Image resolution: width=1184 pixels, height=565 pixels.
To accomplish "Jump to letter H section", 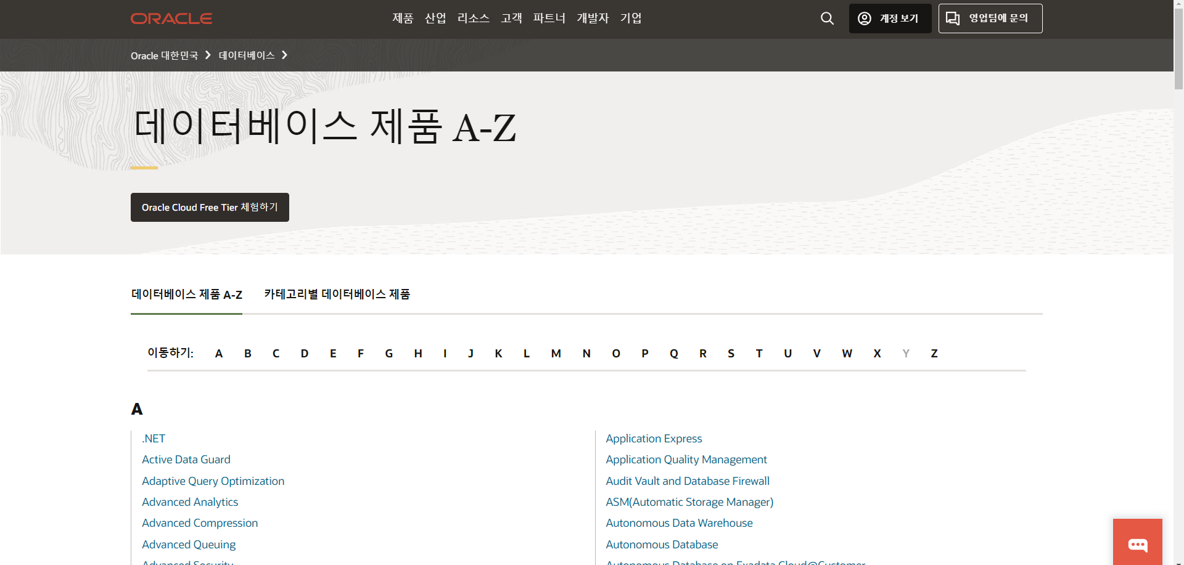I will pos(418,353).
